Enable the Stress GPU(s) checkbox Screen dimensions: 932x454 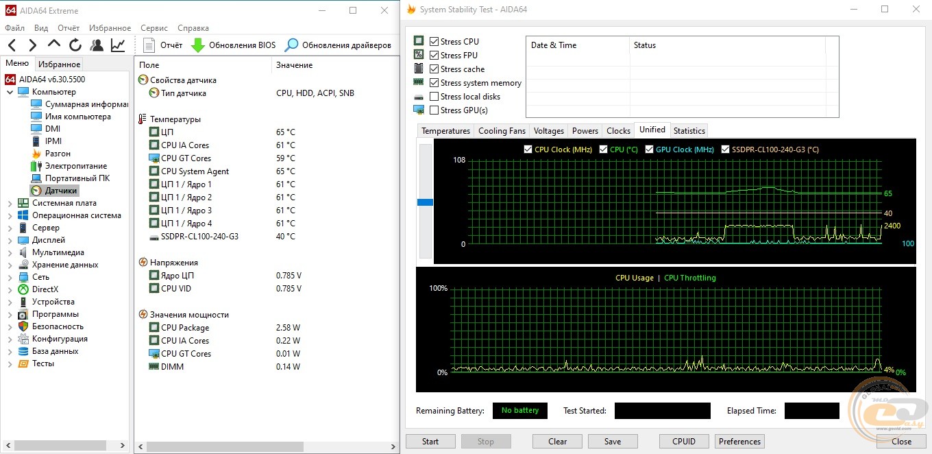point(434,110)
